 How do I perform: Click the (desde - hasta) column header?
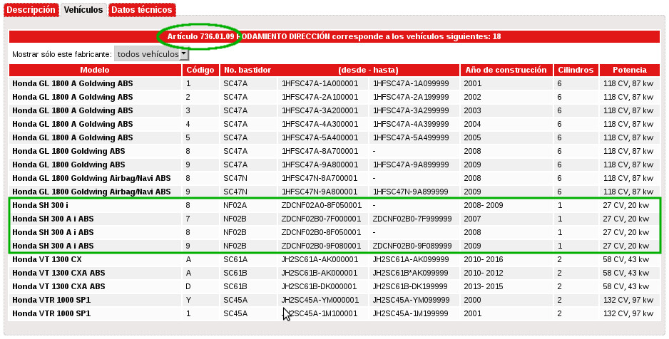tap(368, 70)
